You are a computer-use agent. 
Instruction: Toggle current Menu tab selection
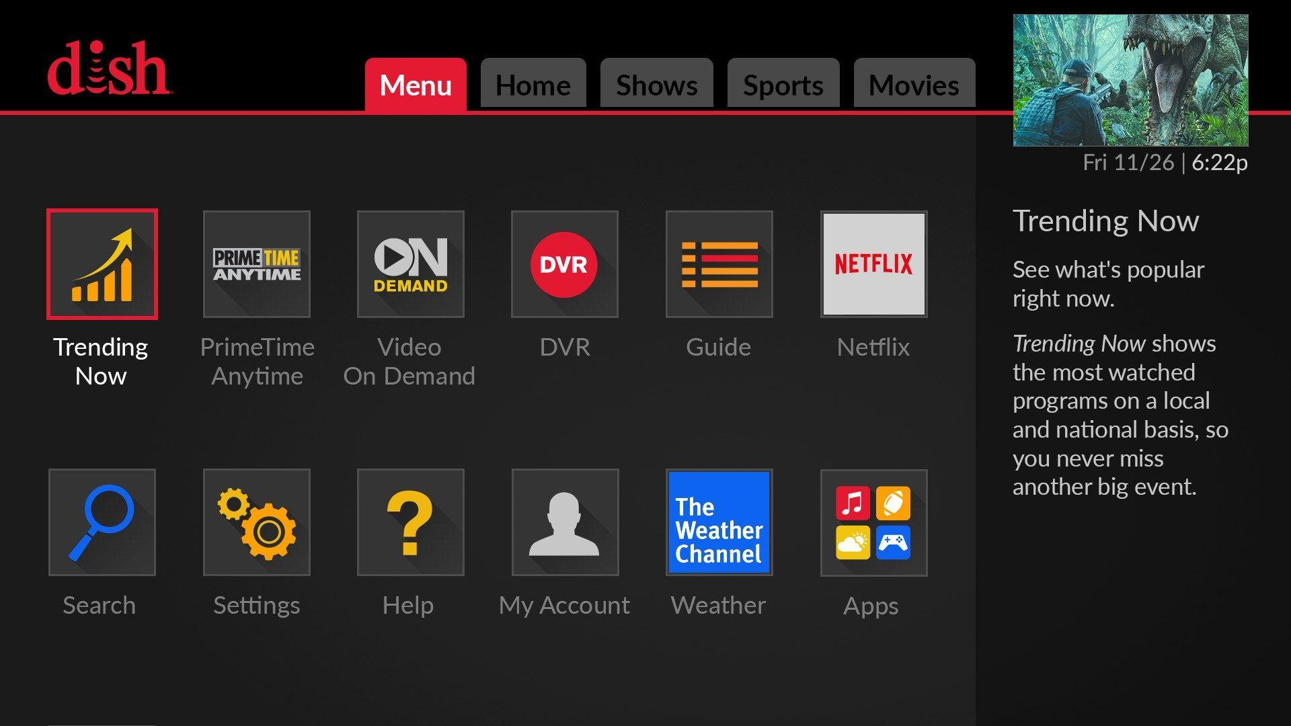(x=415, y=84)
